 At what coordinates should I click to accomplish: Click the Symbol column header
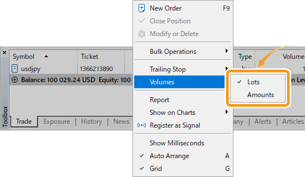tap(43, 57)
